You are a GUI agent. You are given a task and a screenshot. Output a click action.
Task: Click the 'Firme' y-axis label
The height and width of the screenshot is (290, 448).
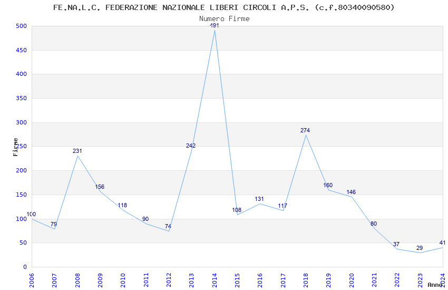pos(15,147)
